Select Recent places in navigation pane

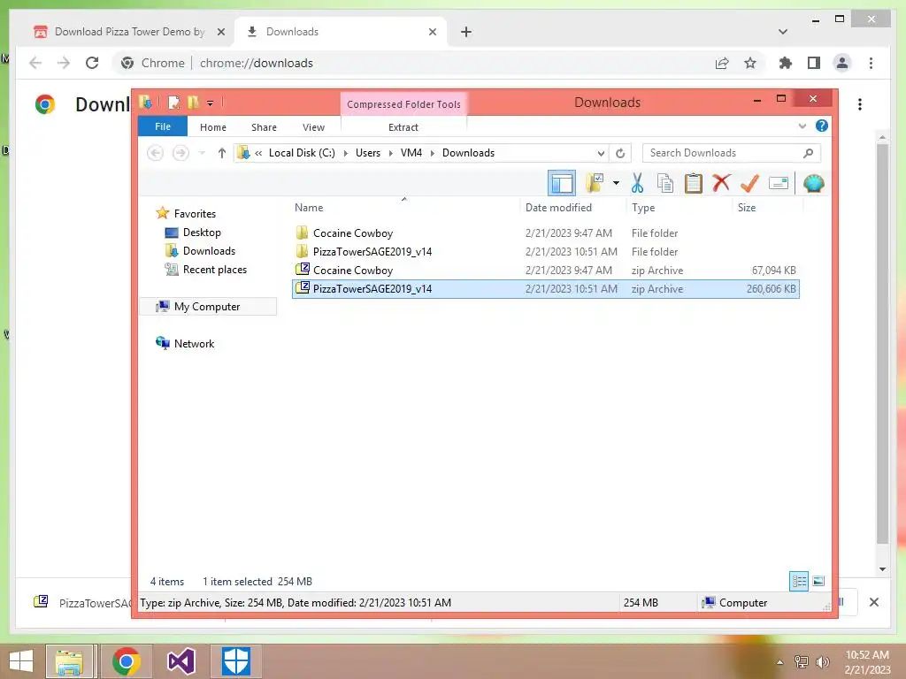[214, 269]
